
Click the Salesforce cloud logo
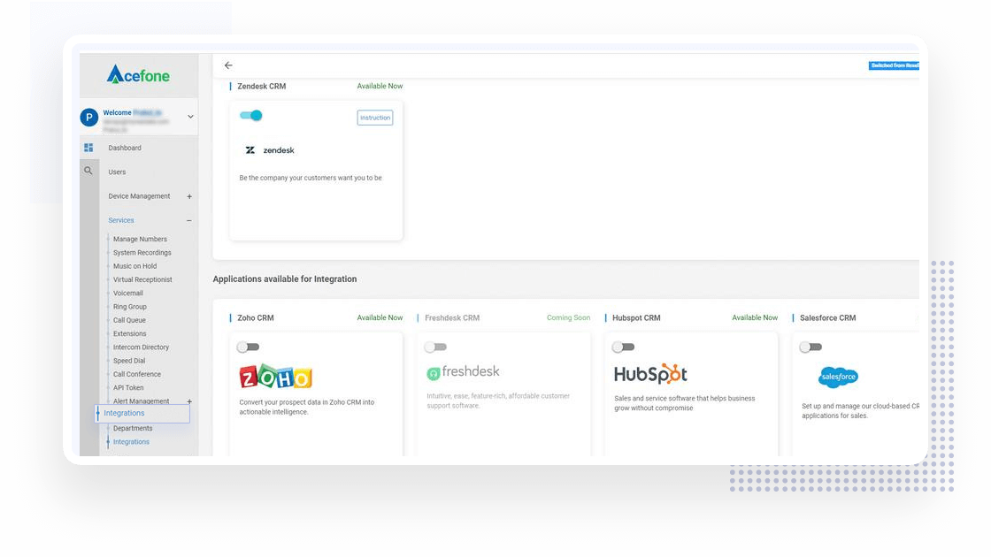pos(838,377)
